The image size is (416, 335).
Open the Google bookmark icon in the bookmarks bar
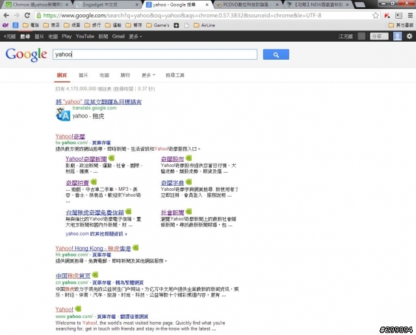(x=16, y=25)
